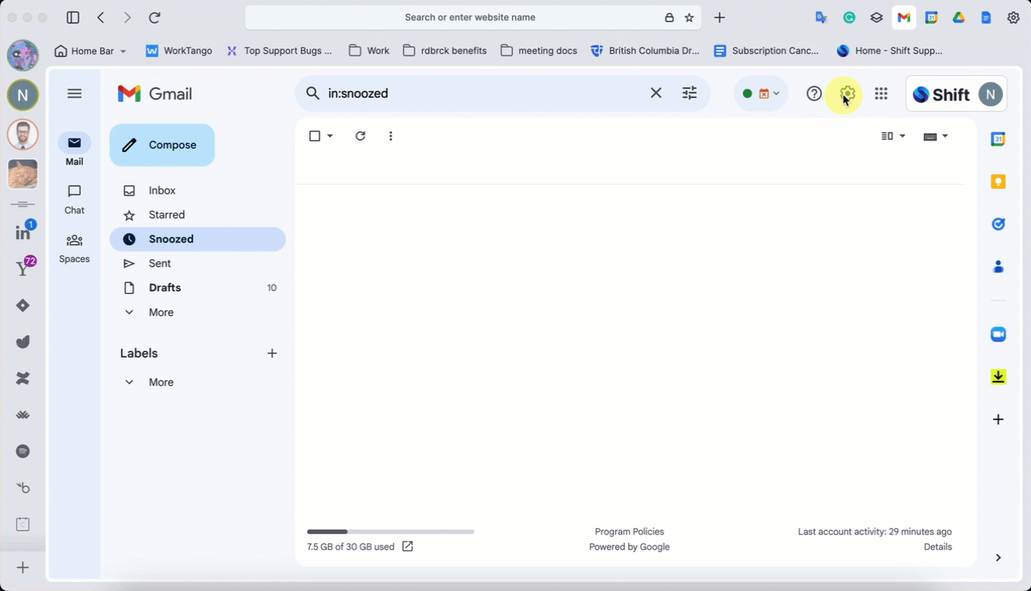Click the Gmail toolbar app icon
Image resolution: width=1031 pixels, height=591 pixels.
pyautogui.click(x=904, y=17)
